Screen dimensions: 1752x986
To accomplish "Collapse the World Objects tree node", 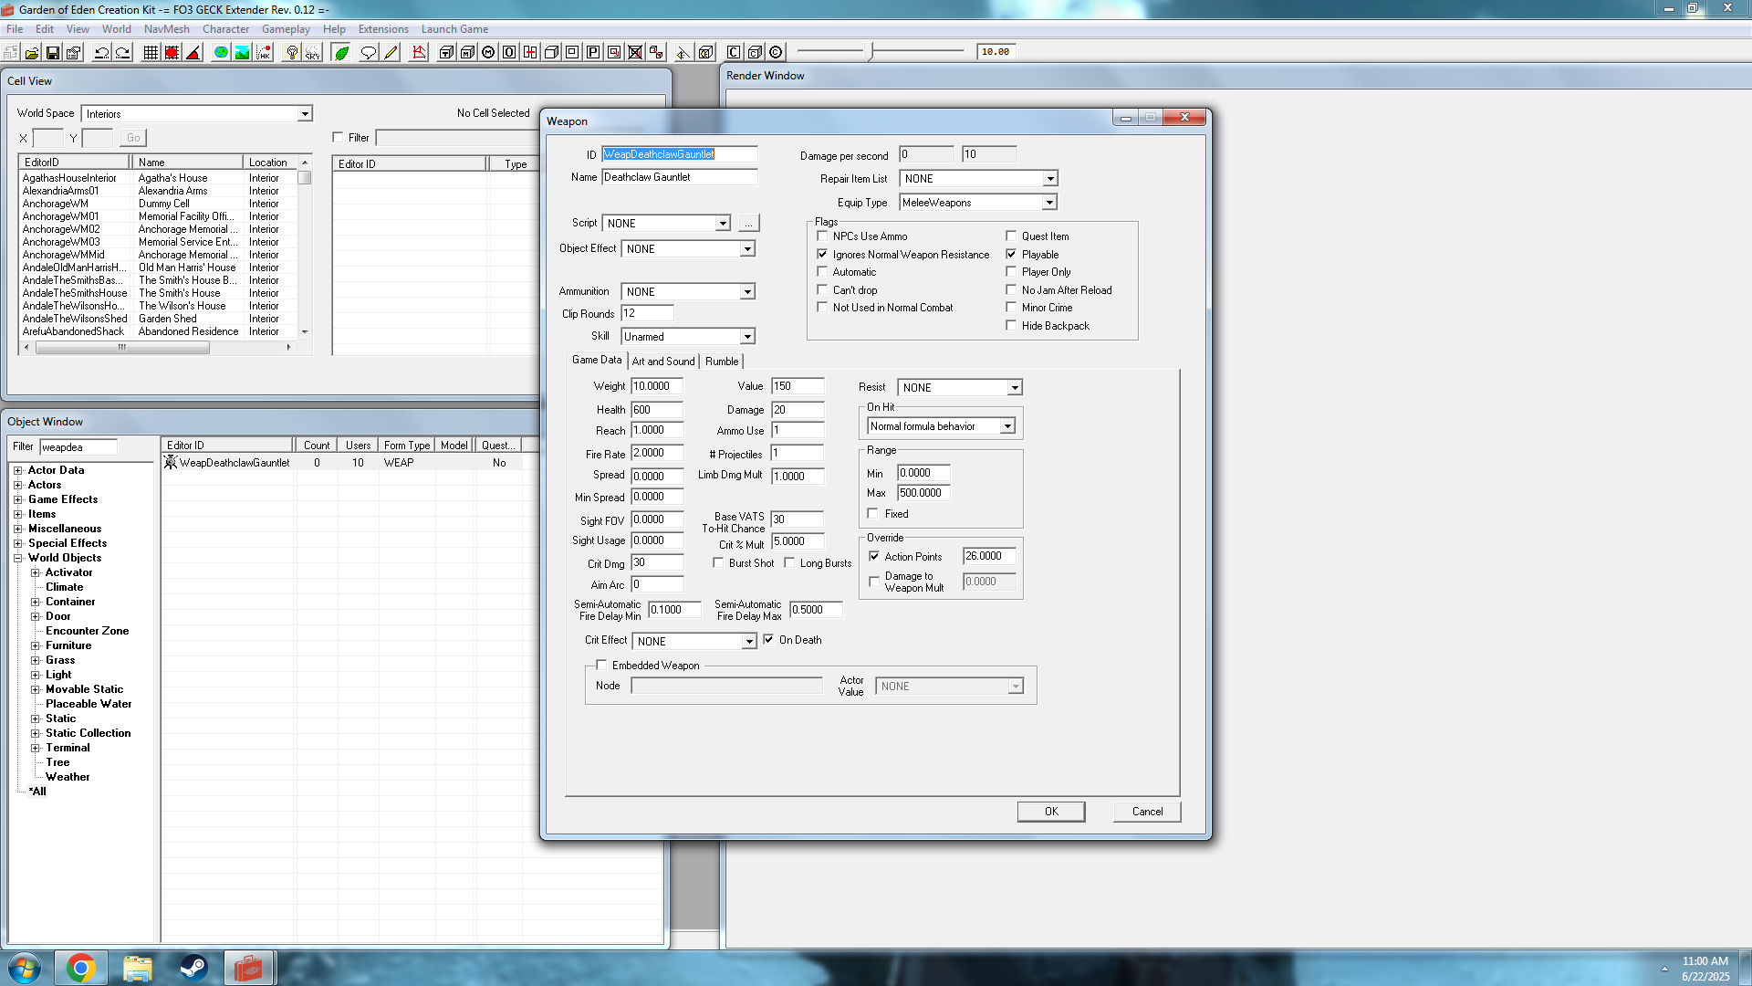I will coord(17,558).
